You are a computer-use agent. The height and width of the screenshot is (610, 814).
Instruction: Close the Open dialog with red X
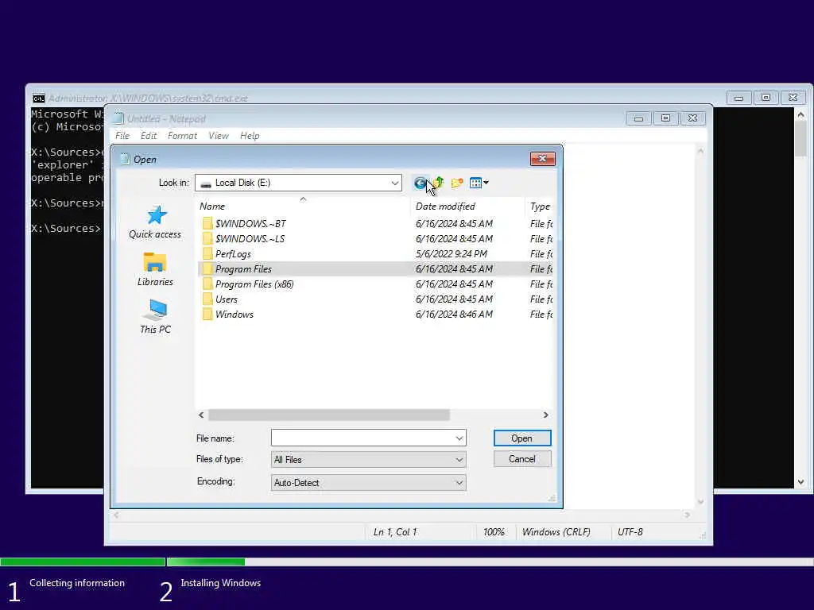(542, 159)
